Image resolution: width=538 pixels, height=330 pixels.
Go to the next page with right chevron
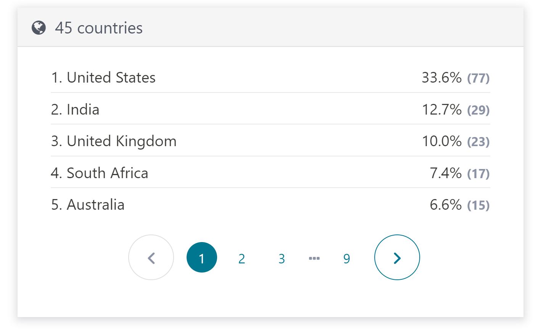(x=397, y=258)
